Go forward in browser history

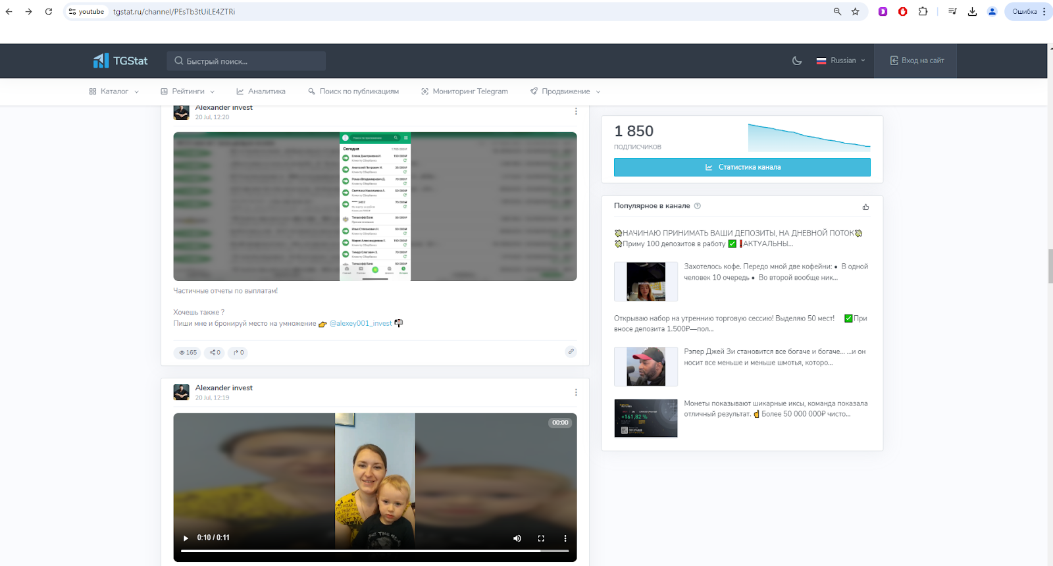coord(28,11)
